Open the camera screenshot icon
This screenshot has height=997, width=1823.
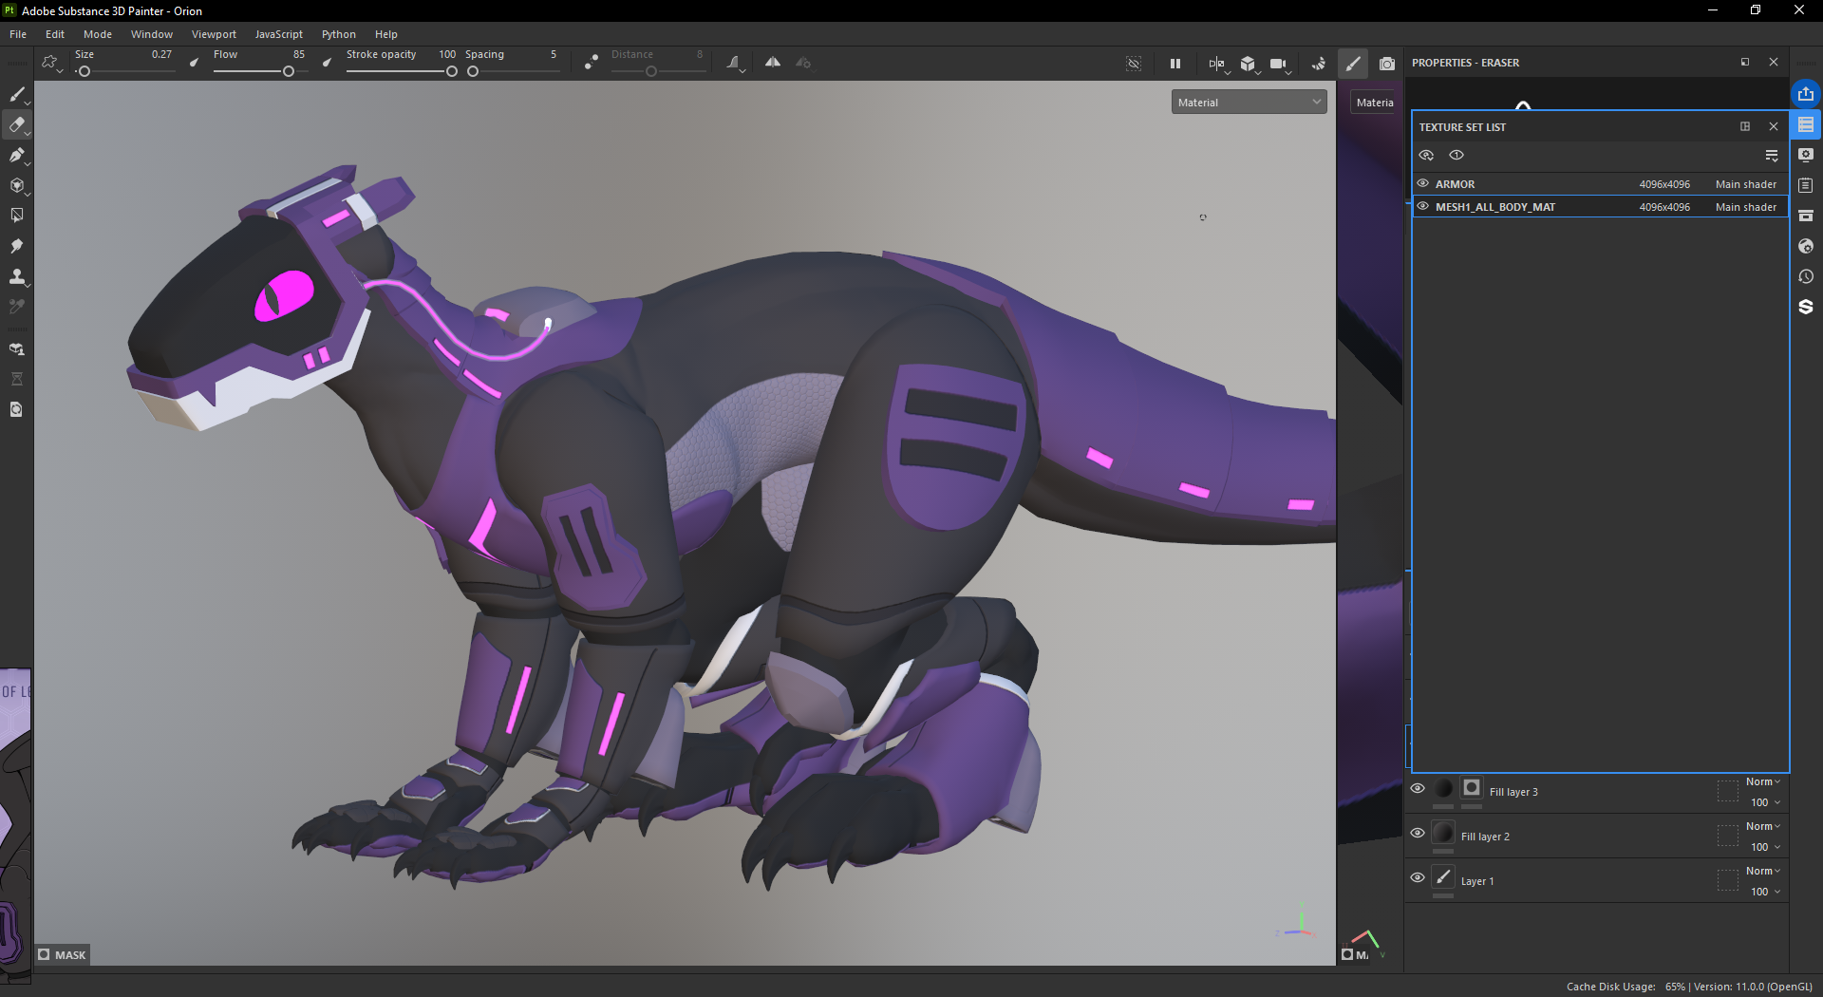coord(1387,64)
